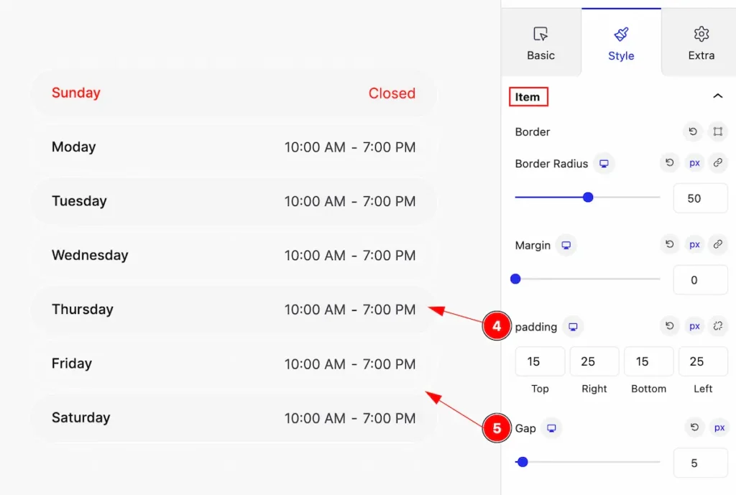Click the responsive device icon beside padding
This screenshot has width=736, height=495.
pos(573,327)
